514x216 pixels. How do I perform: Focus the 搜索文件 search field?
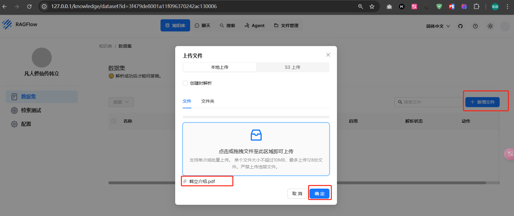tap(429, 102)
